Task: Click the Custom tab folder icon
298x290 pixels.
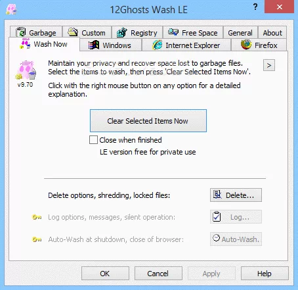Action: pyautogui.click(x=73, y=32)
